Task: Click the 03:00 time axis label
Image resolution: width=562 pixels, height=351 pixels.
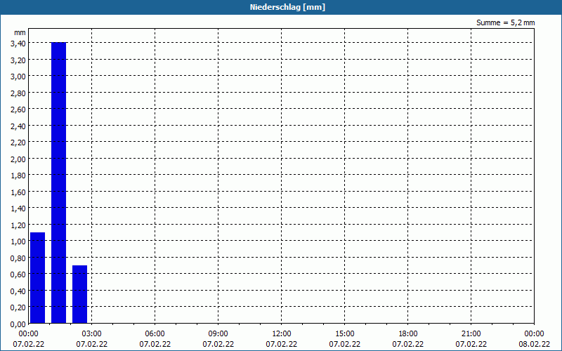Action: coord(91,334)
